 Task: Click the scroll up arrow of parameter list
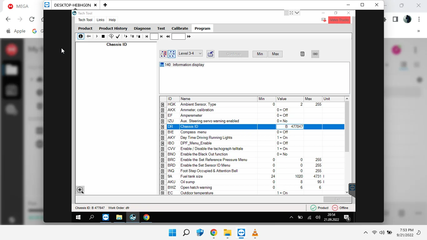coord(347,99)
